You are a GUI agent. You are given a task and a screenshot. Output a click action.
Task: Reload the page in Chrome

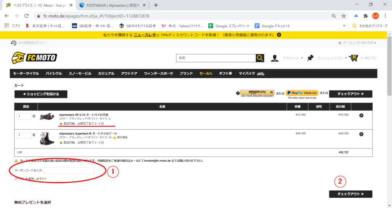(x=26, y=16)
